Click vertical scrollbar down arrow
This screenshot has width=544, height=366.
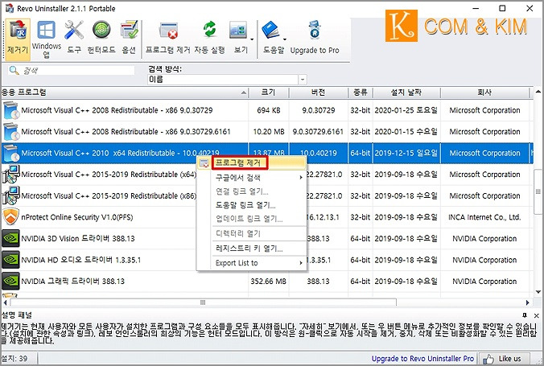538,292
